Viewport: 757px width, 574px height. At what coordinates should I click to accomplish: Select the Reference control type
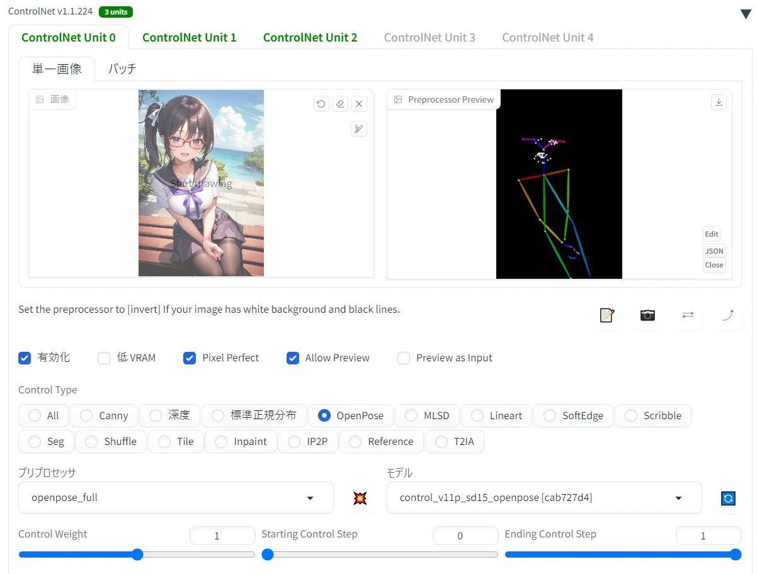[381, 441]
